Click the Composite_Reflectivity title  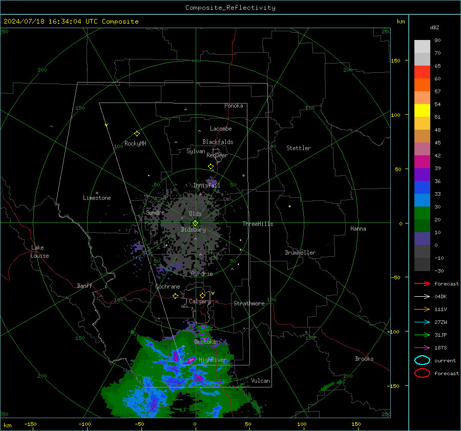tap(230, 8)
